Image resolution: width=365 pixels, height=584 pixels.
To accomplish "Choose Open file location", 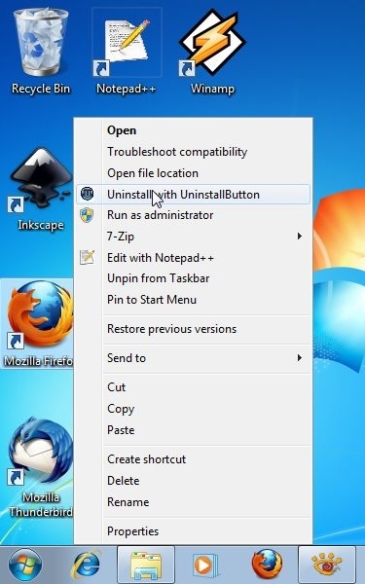I will pos(194,173).
